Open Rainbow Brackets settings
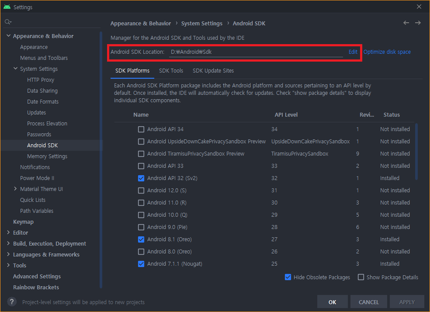 [x=36, y=288]
